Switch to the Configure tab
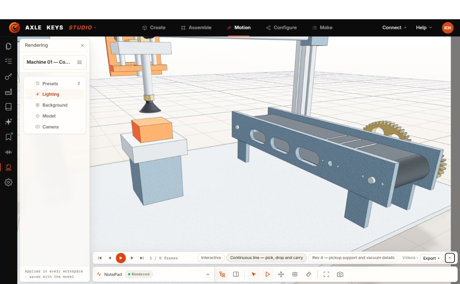The height and width of the screenshot is (284, 460). tap(281, 27)
